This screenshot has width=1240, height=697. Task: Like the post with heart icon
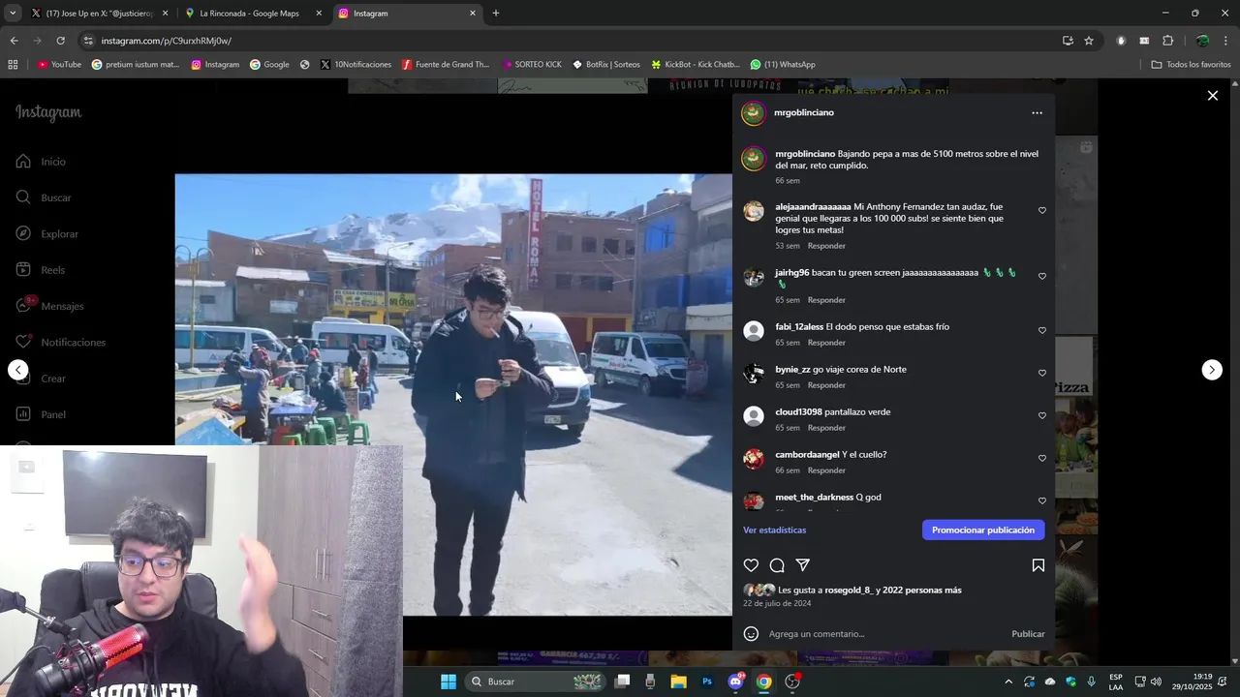(x=751, y=565)
